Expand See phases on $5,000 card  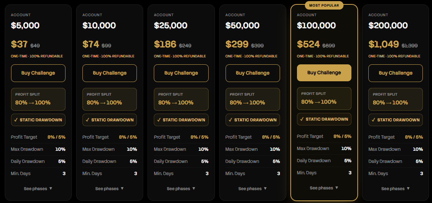tap(38, 189)
